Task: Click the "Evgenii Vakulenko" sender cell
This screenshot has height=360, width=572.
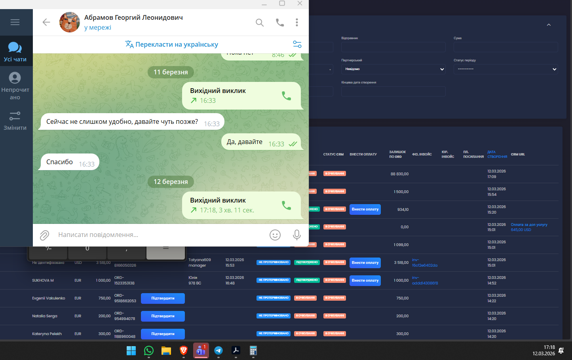Action: click(x=49, y=298)
